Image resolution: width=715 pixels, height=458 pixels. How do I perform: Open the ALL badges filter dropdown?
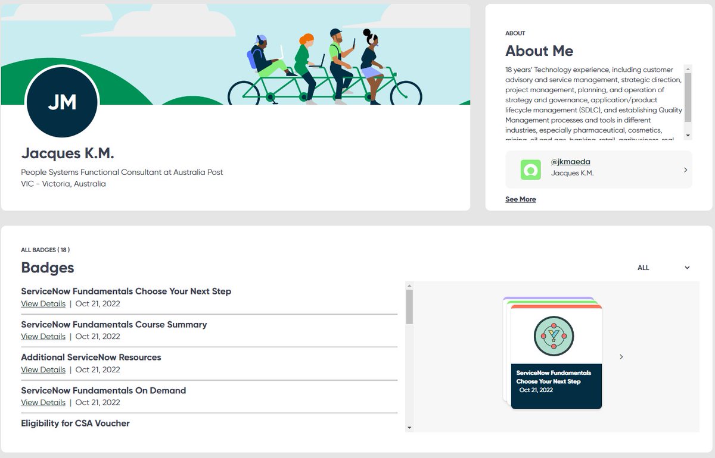point(663,268)
